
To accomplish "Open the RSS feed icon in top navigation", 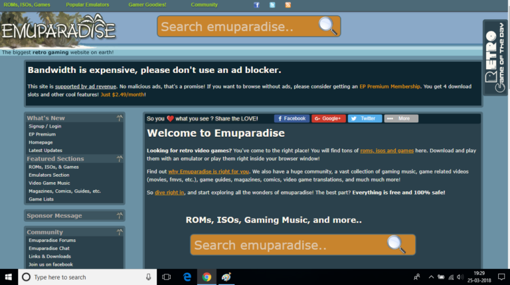I will pos(288,5).
